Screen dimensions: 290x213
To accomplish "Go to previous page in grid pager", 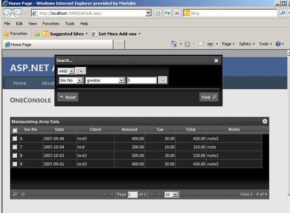I will click(111, 194).
